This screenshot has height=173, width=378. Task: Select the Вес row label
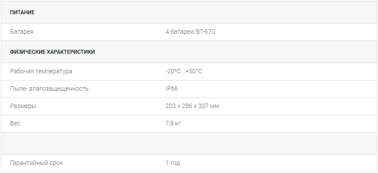(x=15, y=123)
